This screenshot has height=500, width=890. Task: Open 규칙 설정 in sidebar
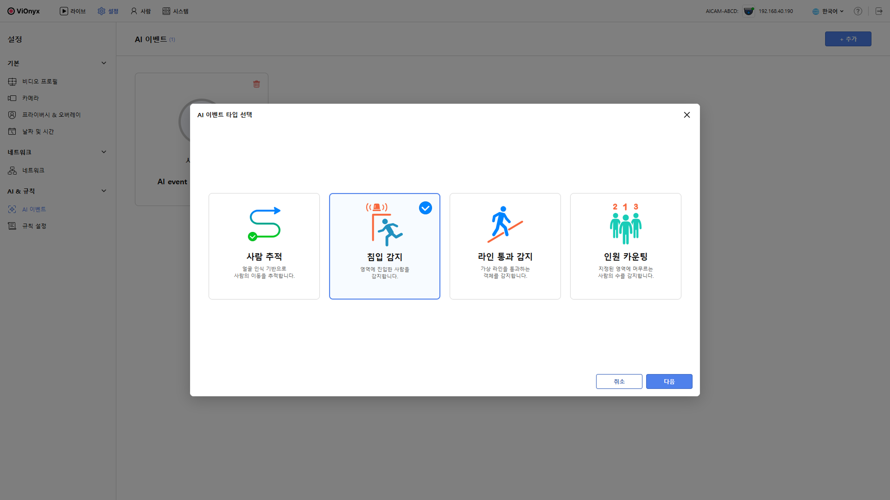click(34, 226)
